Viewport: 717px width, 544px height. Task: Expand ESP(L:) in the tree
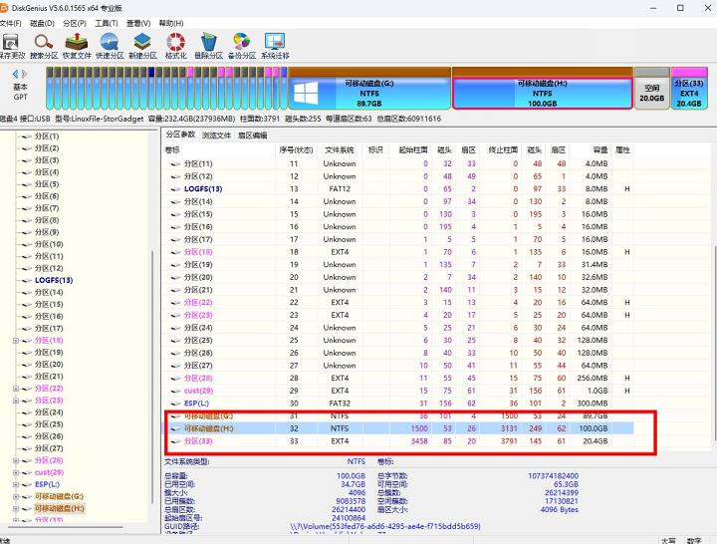[16, 484]
